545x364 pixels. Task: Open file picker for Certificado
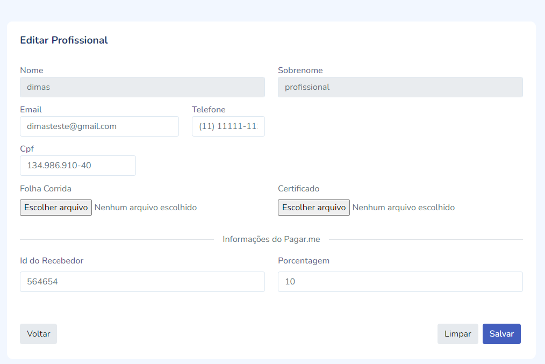point(314,208)
